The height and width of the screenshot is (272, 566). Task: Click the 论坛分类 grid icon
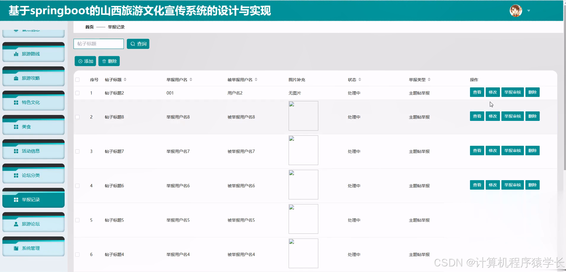coord(16,175)
